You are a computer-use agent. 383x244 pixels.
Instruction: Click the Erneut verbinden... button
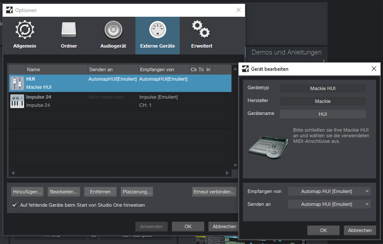[214, 191]
